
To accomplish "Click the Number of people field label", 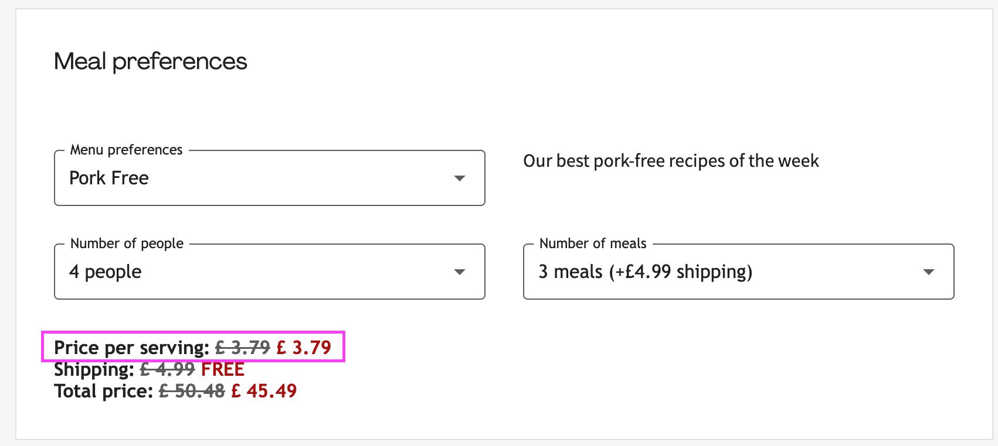I will 127,243.
